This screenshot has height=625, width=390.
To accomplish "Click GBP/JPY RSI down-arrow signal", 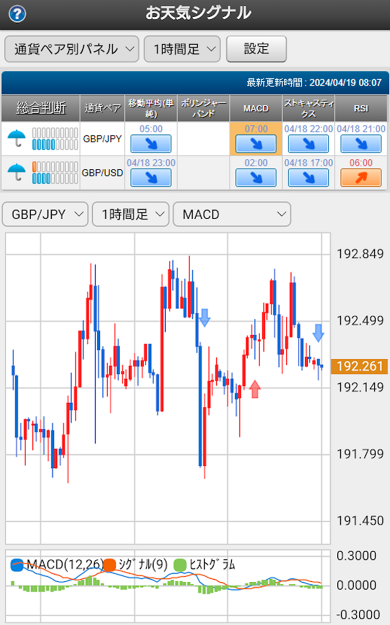I will tap(361, 144).
